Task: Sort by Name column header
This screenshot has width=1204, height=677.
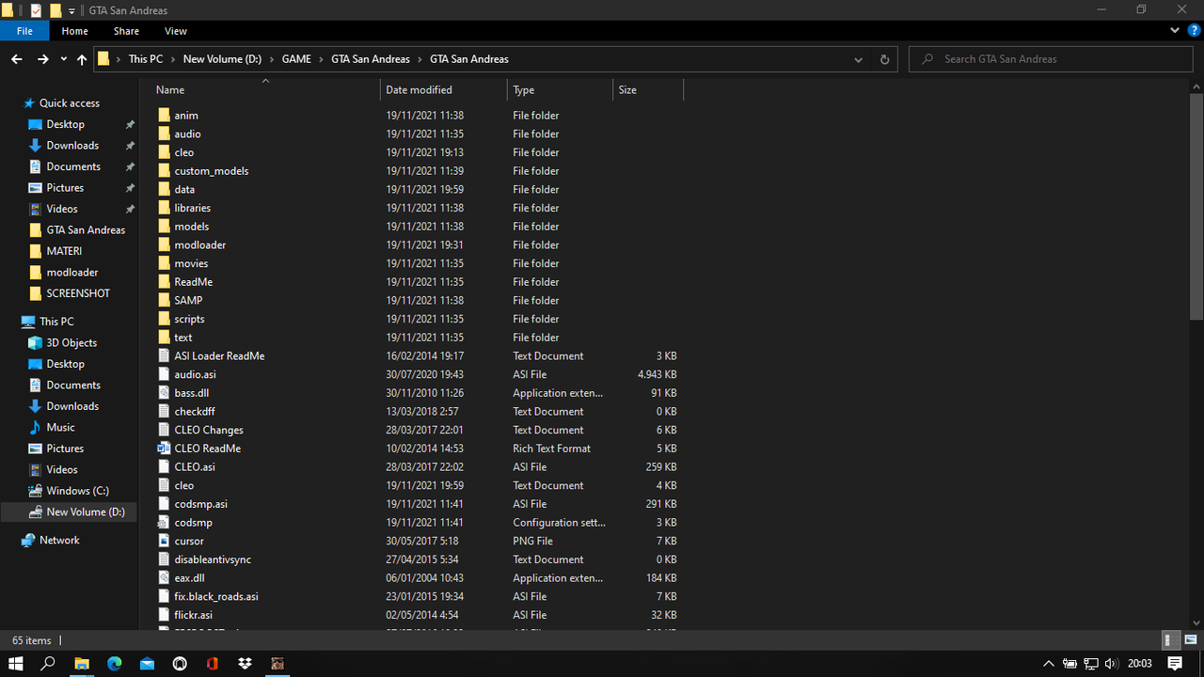Action: (x=170, y=90)
